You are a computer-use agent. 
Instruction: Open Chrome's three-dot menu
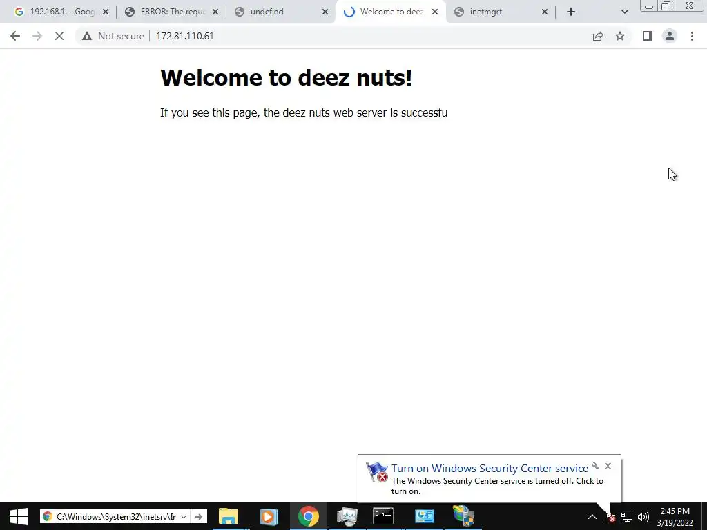pyautogui.click(x=692, y=36)
